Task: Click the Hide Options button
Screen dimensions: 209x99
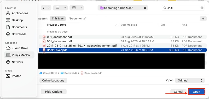Action: 54,92
